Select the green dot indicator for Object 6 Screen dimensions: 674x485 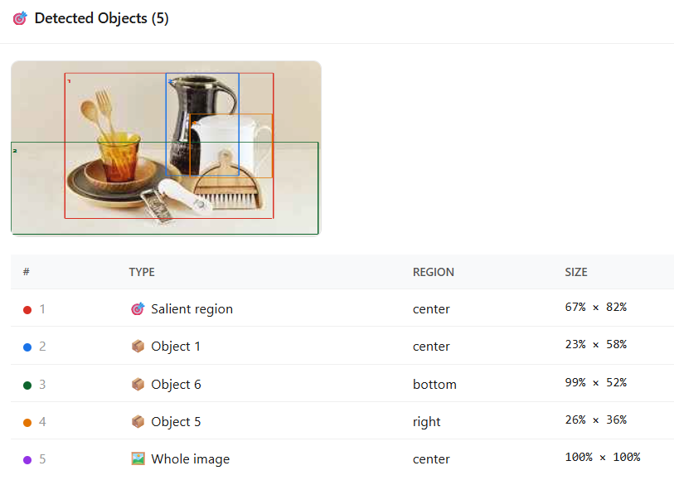coord(27,383)
